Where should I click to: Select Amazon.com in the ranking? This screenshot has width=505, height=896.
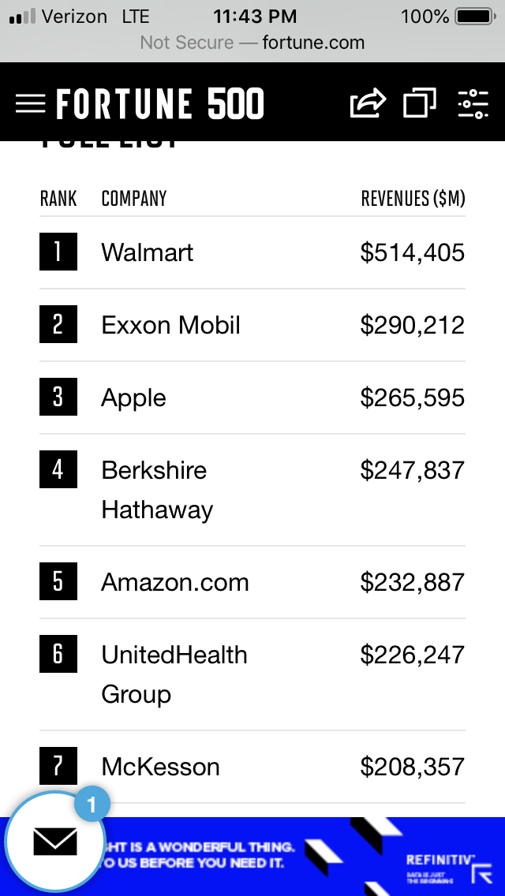(175, 582)
